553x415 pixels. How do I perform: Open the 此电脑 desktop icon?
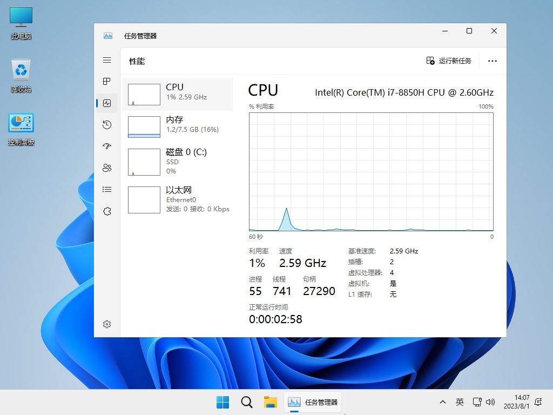pyautogui.click(x=21, y=23)
